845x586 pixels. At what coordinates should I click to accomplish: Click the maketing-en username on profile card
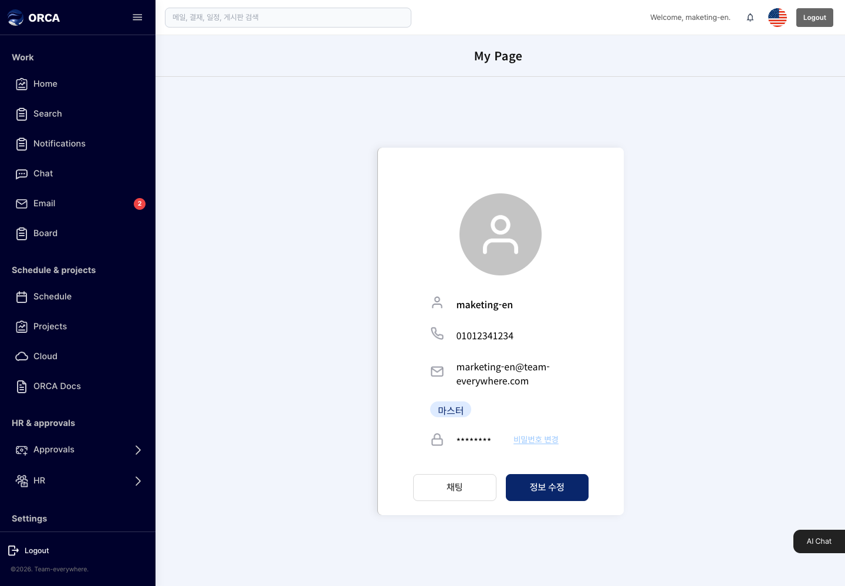coord(485,305)
